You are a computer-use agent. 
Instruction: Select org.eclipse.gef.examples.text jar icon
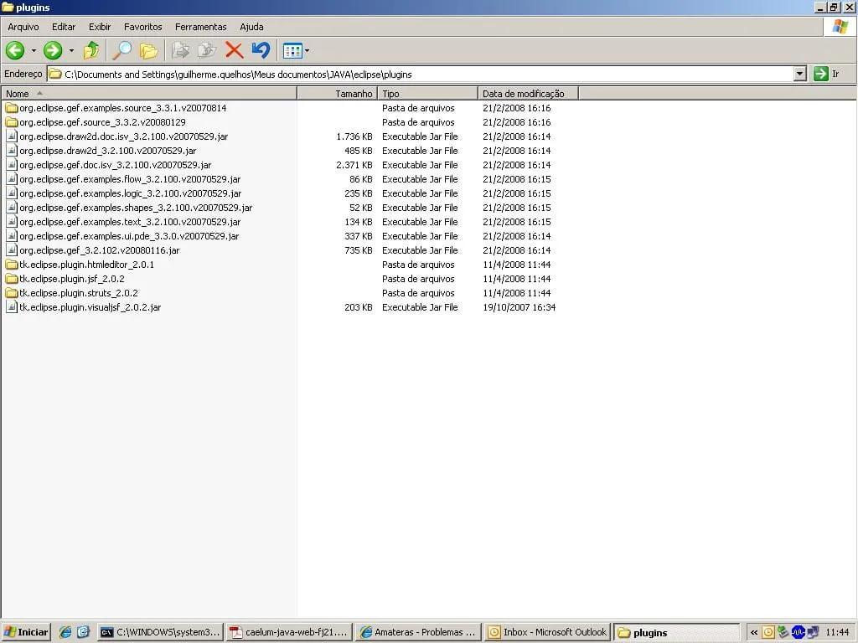(x=12, y=221)
